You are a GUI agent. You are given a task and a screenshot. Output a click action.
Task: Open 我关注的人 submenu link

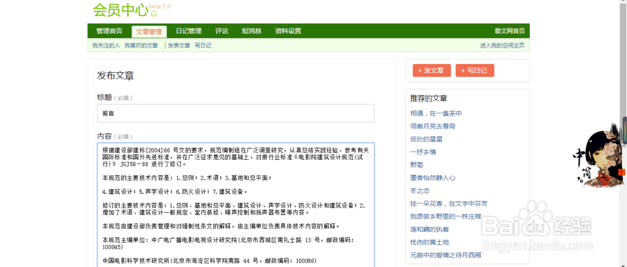[x=106, y=46]
